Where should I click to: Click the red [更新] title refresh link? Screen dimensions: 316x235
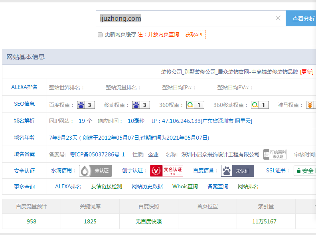[x=307, y=72]
